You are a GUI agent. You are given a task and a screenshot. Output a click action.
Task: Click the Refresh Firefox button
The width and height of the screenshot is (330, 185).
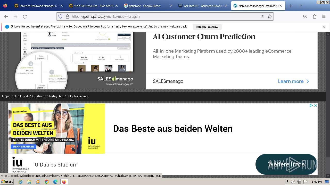(207, 27)
